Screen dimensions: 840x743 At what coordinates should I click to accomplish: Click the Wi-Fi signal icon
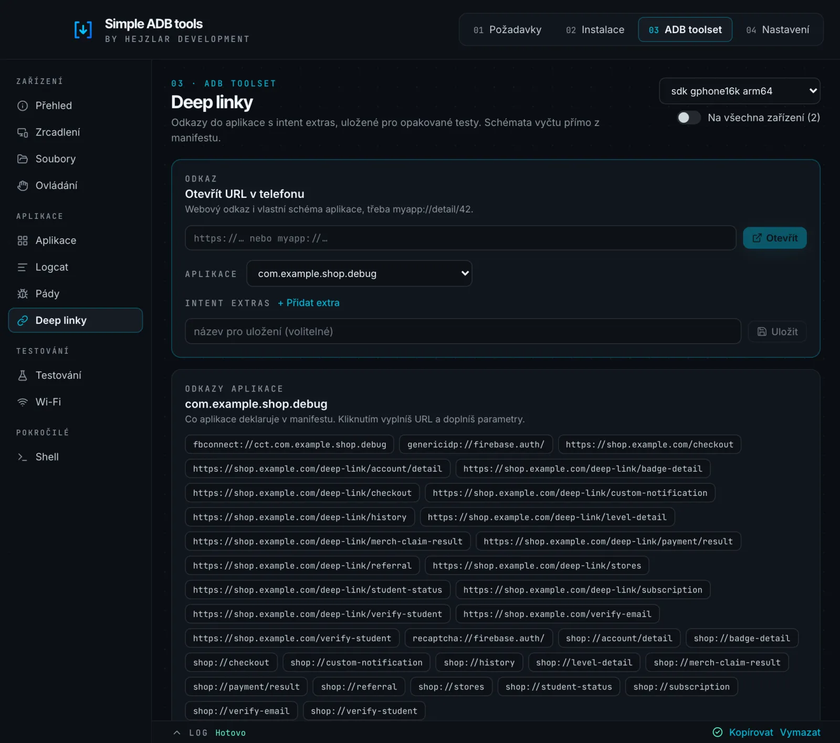pos(23,402)
